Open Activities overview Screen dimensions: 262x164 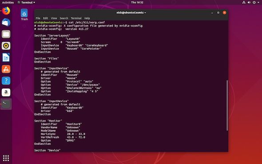click(8, 3)
